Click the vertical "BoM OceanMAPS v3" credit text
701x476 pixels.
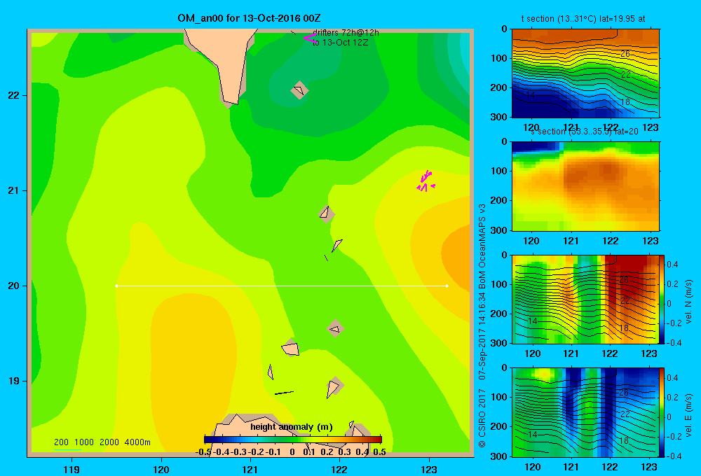[x=482, y=246]
